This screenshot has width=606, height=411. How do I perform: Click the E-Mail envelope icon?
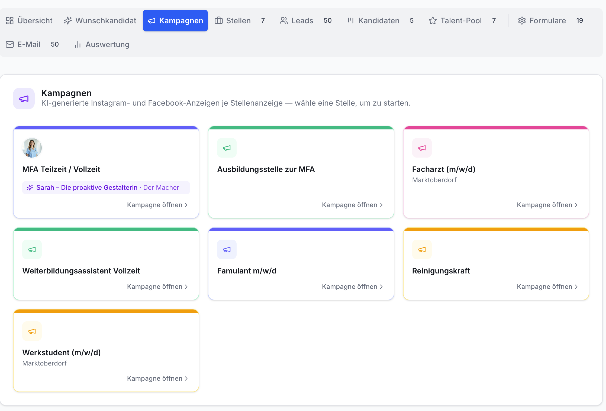[x=10, y=44]
